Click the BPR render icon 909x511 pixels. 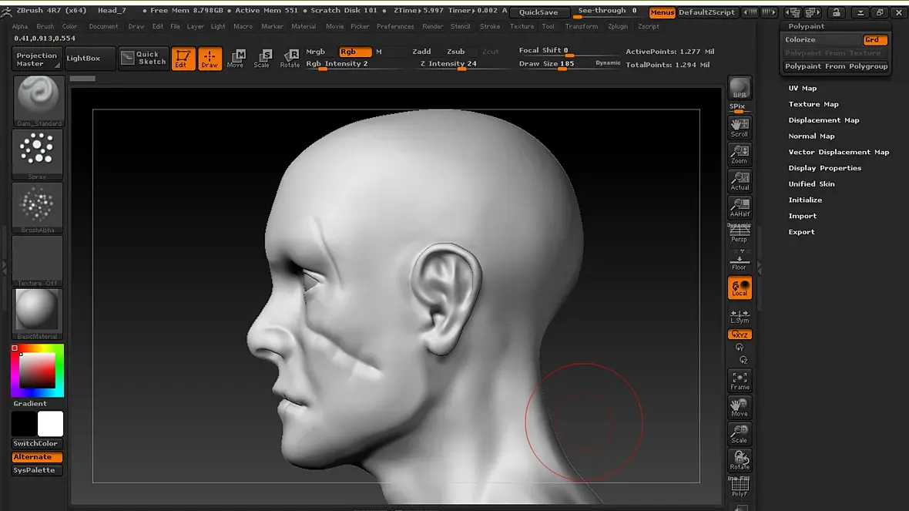point(740,88)
